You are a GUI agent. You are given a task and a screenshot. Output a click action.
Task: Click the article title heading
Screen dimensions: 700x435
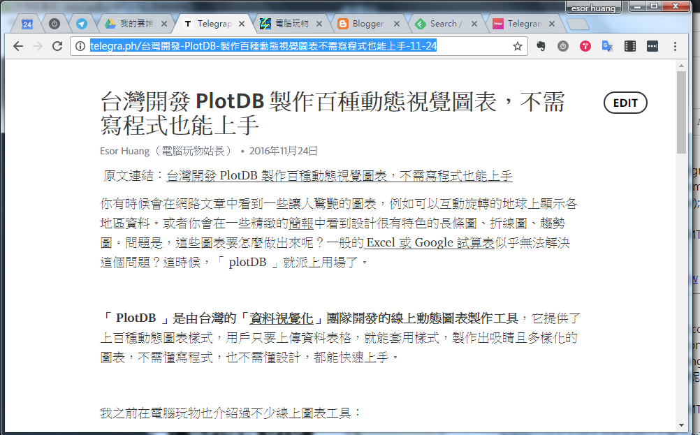(x=333, y=113)
